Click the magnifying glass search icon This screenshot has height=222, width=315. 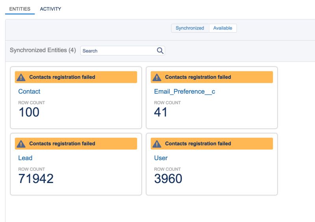[x=160, y=51]
